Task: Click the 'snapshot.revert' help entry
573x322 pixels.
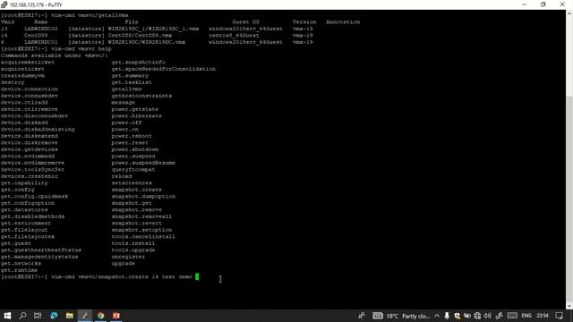Action: (x=136, y=223)
